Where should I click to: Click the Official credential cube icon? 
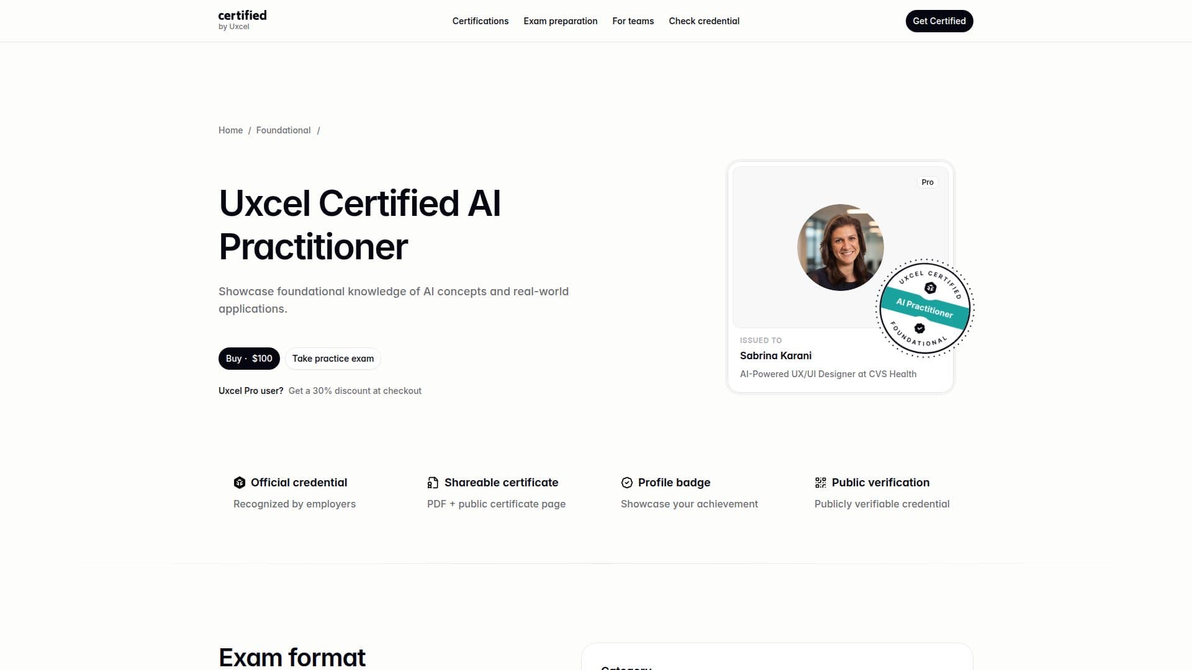tap(240, 483)
